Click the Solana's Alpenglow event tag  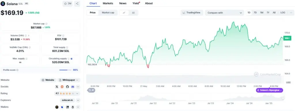pos(269,90)
